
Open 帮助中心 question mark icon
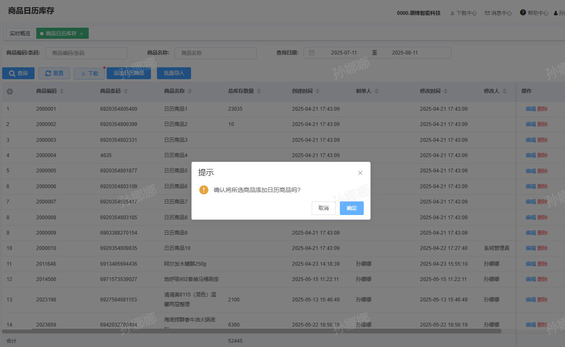[x=523, y=13]
